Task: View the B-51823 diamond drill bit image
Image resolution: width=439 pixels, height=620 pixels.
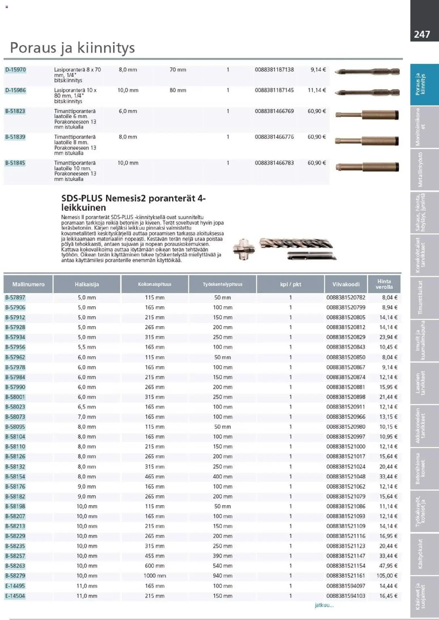Action: tap(367, 115)
